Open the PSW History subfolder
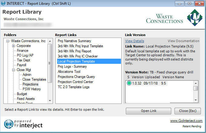 [x=32, y=89]
